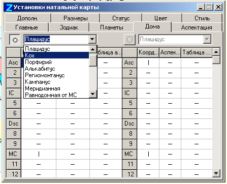This screenshot has height=184, width=227.
Task: Click the right Аспек... column header
Action: tap(170, 52)
